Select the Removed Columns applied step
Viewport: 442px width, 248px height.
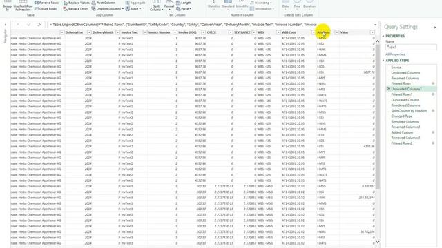coord(405,121)
